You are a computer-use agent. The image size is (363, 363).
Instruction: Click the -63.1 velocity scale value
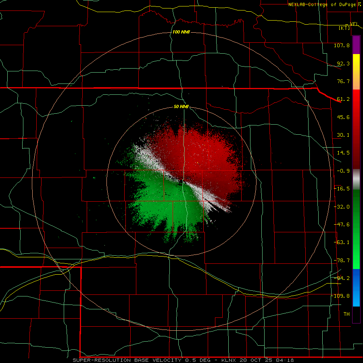(x=342, y=242)
